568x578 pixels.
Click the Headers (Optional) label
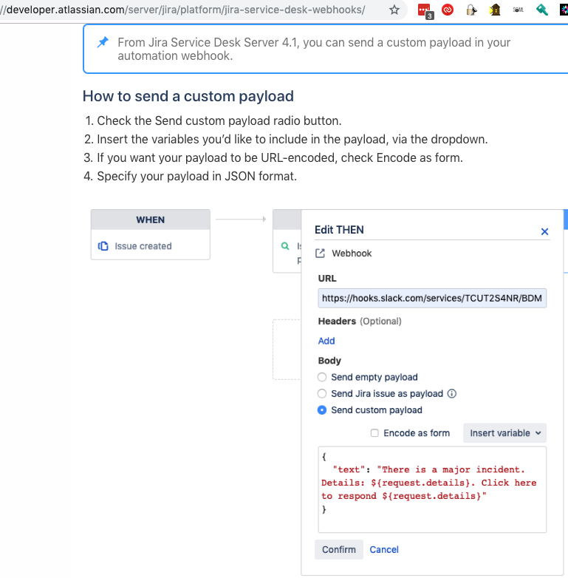360,321
